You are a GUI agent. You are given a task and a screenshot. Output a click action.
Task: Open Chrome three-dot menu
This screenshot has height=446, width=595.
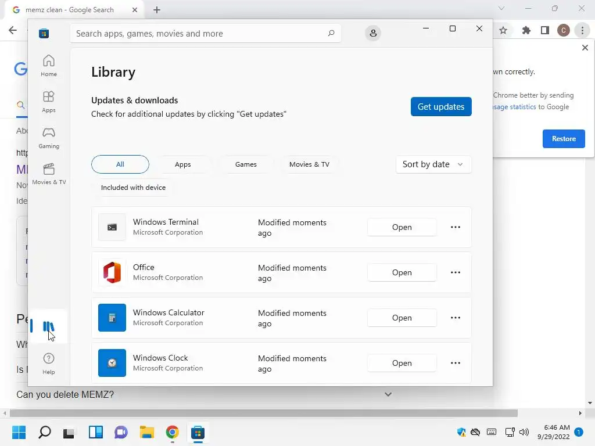(582, 30)
